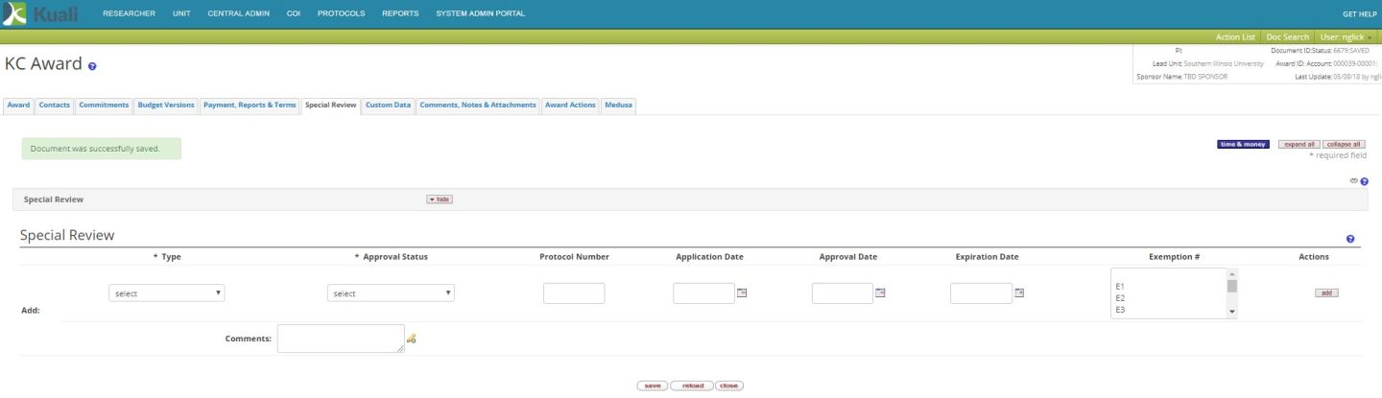The height and width of the screenshot is (398, 1382).
Task: Open the Approval Status select dropdown
Action: (391, 293)
